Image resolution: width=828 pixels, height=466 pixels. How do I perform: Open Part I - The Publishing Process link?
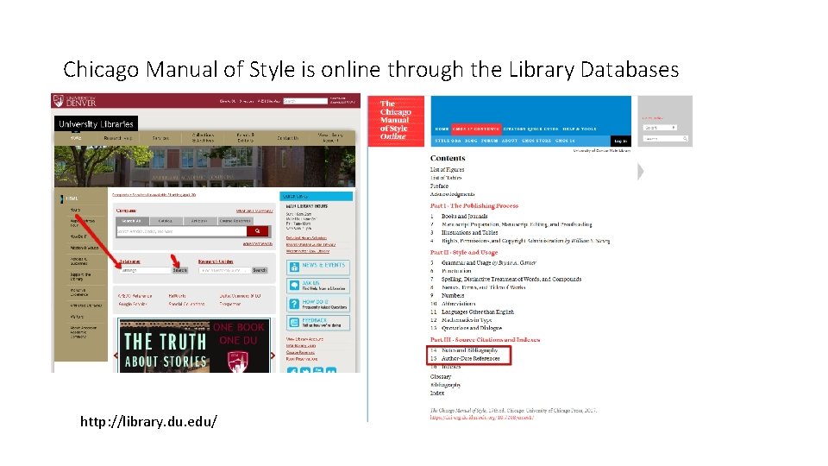click(474, 205)
